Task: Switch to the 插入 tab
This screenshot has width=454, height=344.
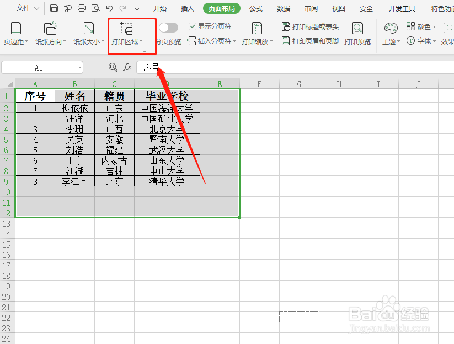Action: pyautogui.click(x=188, y=9)
